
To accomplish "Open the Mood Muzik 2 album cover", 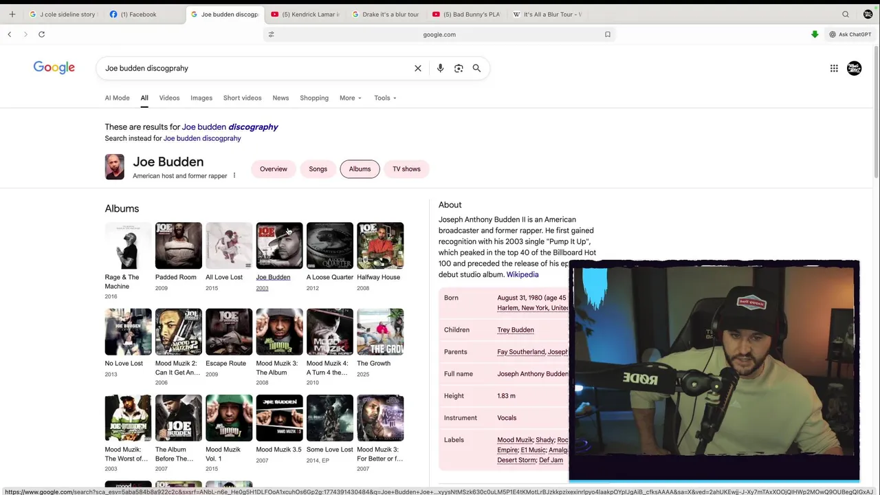I will pyautogui.click(x=179, y=331).
